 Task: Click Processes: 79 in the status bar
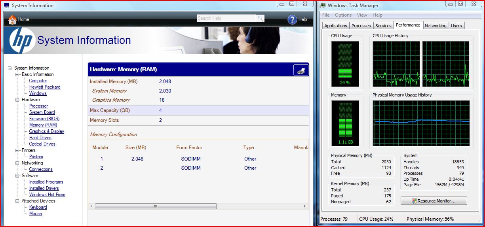point(334,219)
